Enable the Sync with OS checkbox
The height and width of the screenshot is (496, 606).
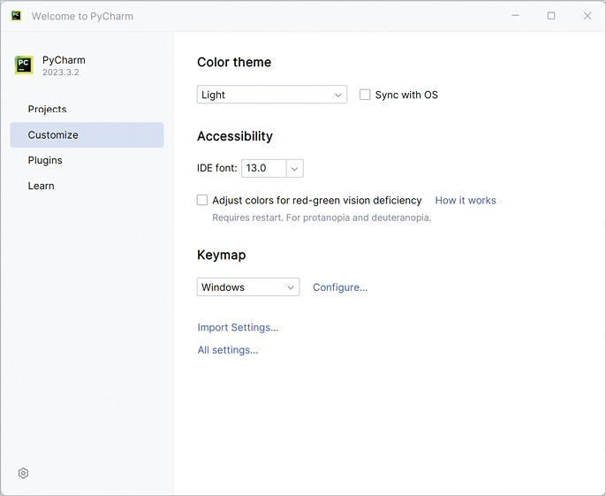click(365, 95)
